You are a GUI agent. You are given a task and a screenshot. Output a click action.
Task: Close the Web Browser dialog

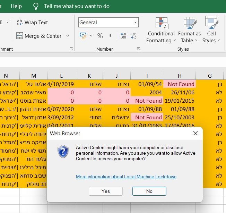click(x=195, y=133)
